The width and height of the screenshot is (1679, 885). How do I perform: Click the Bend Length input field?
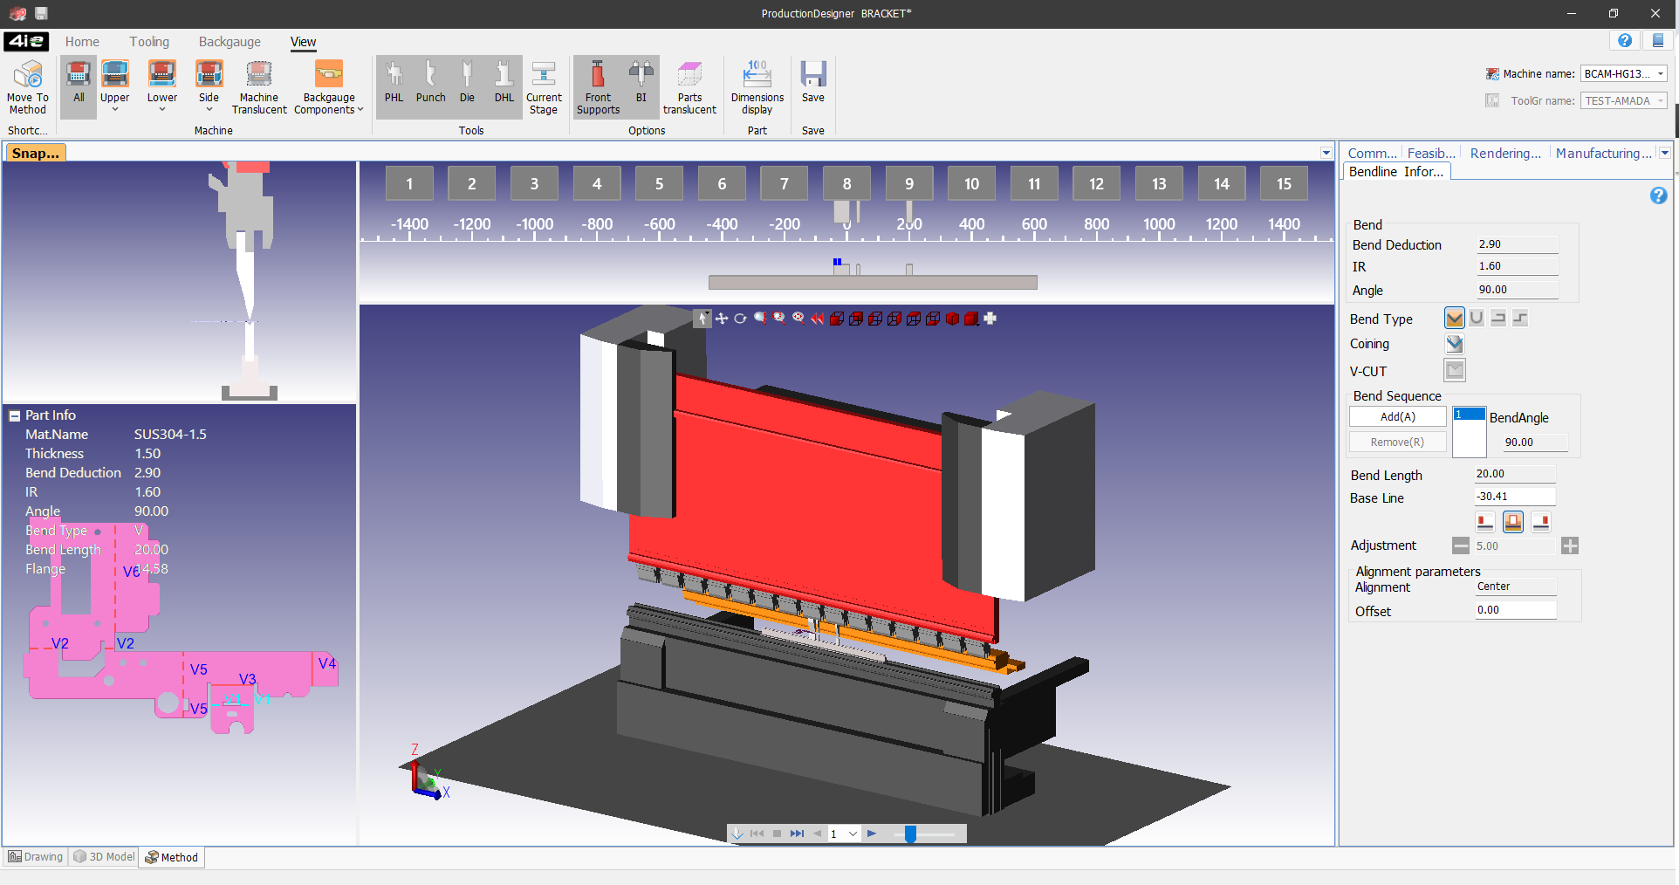(x=1514, y=474)
